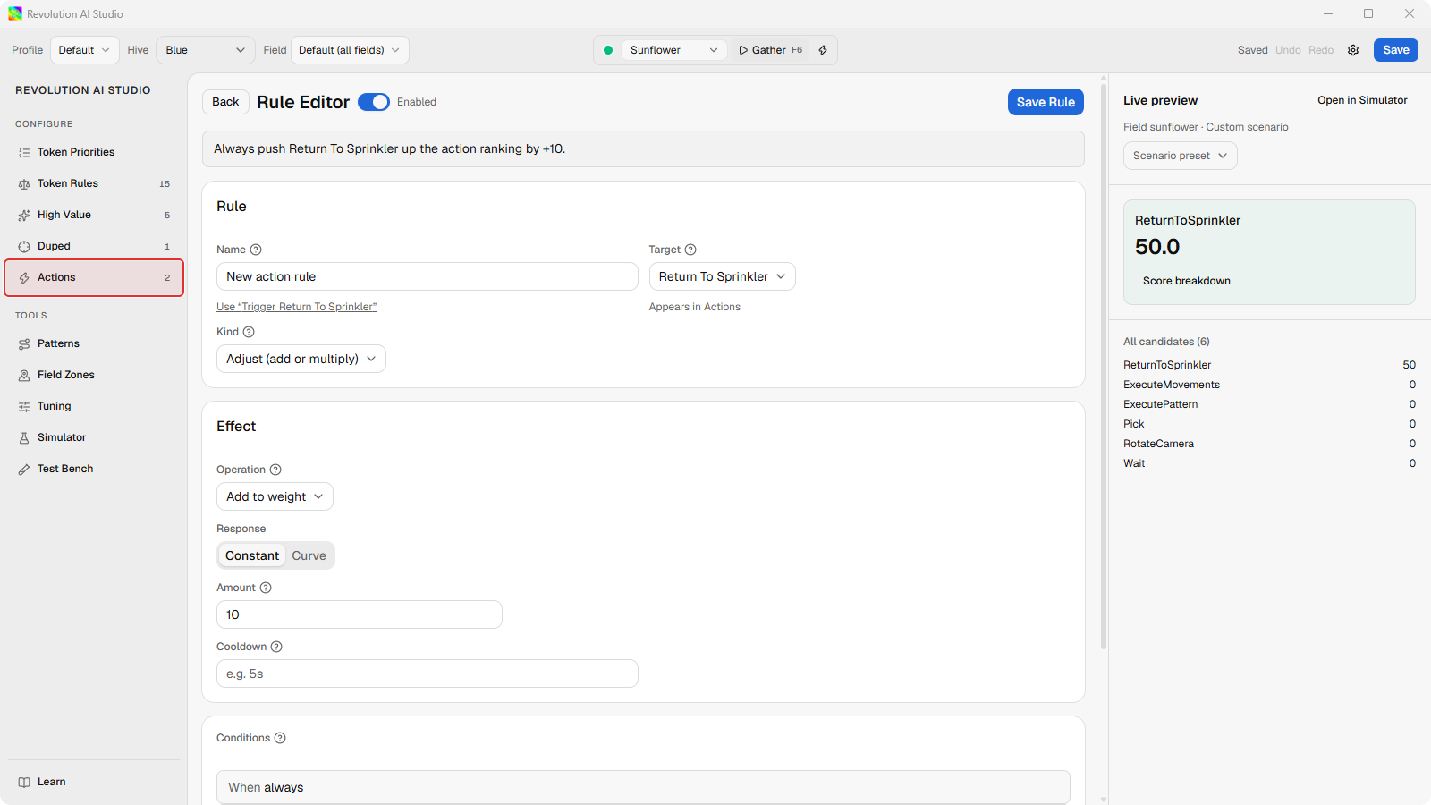
Task: Click Open in Simulator link
Action: point(1362,100)
